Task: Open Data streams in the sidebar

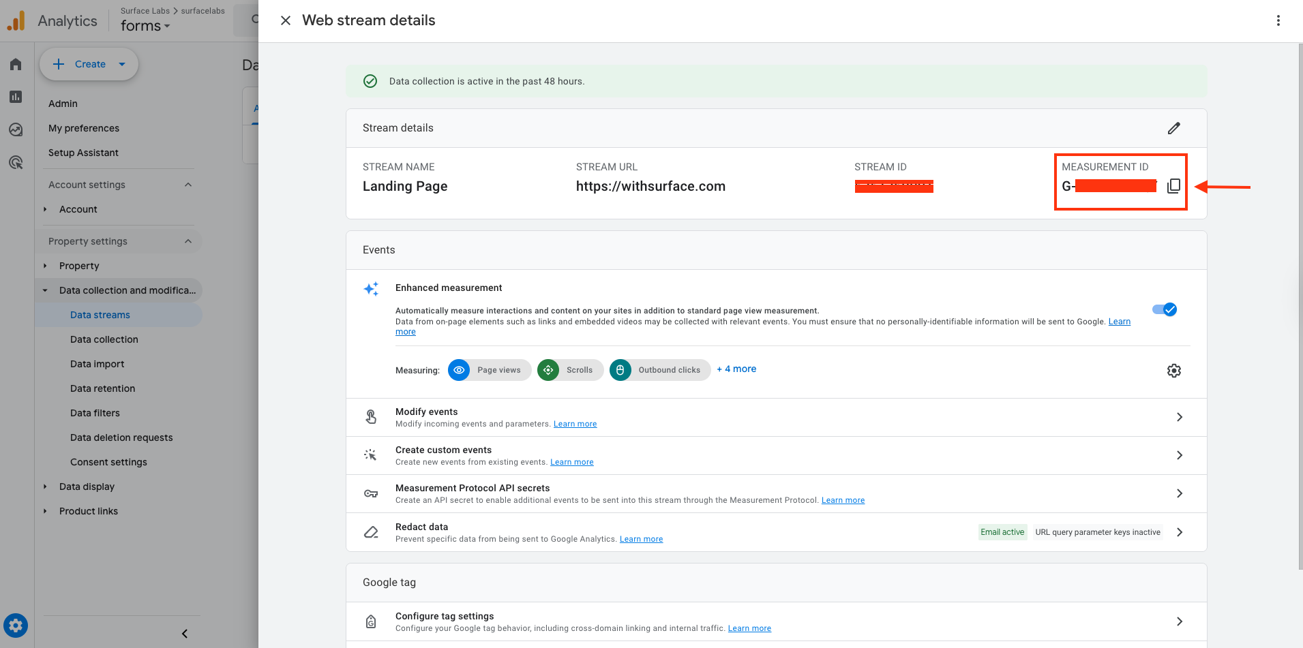Action: tap(100, 314)
